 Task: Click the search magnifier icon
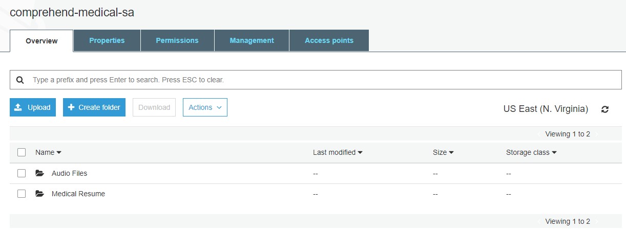pyautogui.click(x=20, y=80)
